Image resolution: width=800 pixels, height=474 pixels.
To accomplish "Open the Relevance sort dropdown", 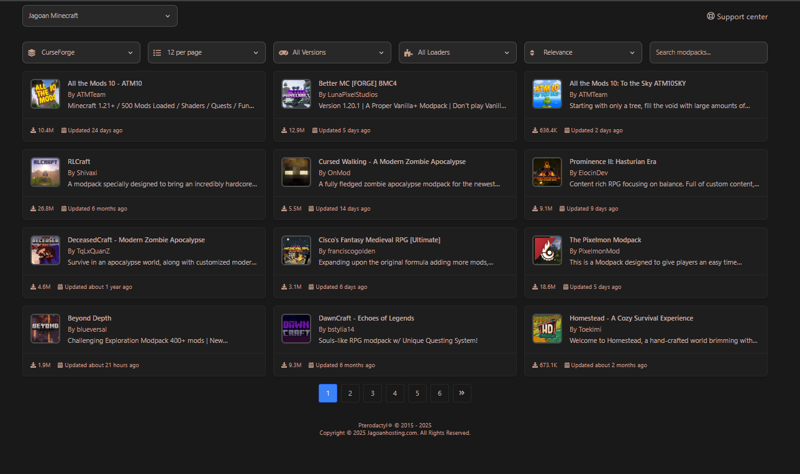I will click(x=583, y=53).
